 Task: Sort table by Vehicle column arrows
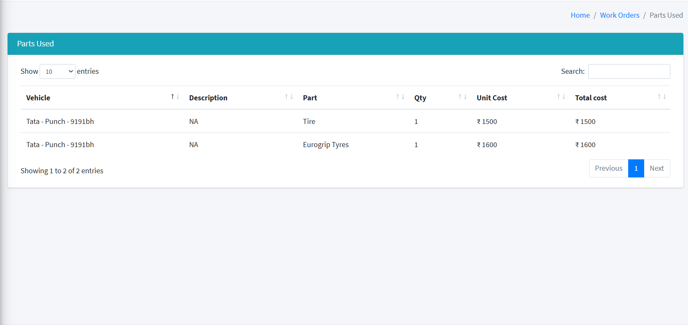click(175, 97)
